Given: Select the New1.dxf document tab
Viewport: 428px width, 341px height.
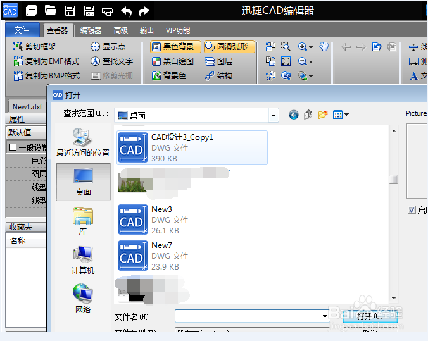Looking at the screenshot, I should 27,107.
